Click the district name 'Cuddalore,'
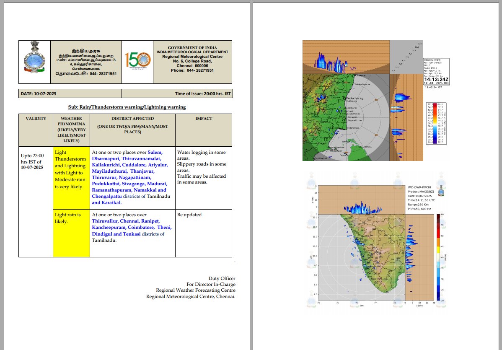Image resolution: width=502 pixels, height=350 pixels. point(134,165)
